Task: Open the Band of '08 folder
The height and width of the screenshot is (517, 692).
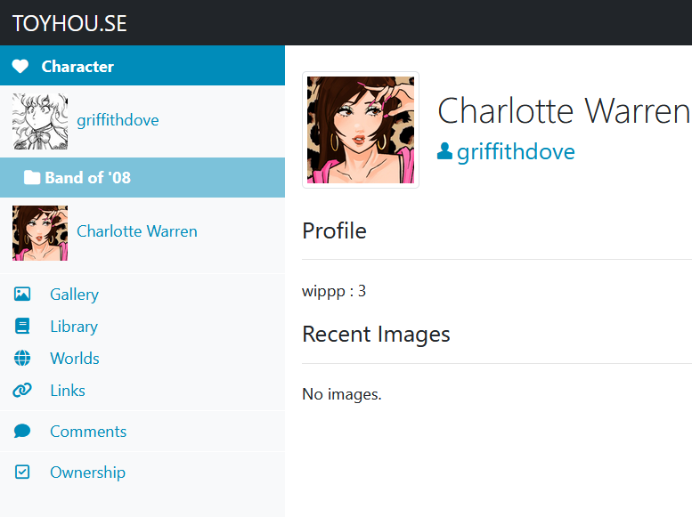Action: (88, 178)
